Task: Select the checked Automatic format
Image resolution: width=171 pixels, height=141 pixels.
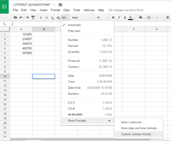Action: pos(88,25)
